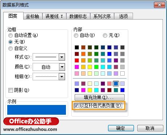Pick the brown color swatch
This screenshot has width=167, height=135.
[83, 47]
